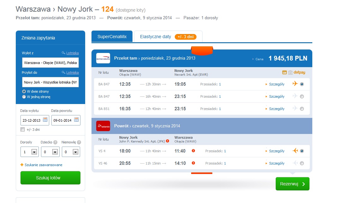Viewport: 353px width, 203px height.
Task: Enable the +/- 3 dni checkbox
Action: [22, 130]
